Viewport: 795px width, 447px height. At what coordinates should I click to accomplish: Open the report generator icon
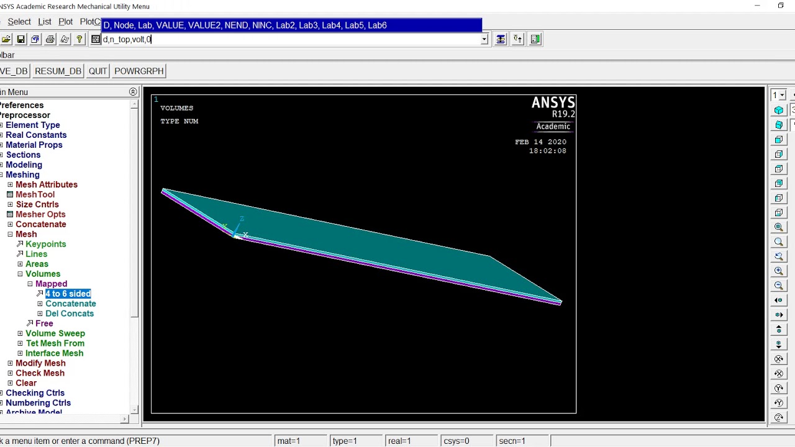[x=65, y=39]
